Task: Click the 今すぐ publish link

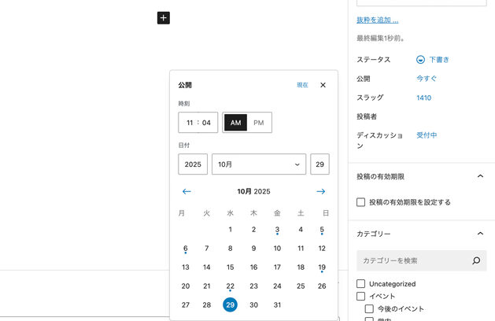Action: pos(427,79)
